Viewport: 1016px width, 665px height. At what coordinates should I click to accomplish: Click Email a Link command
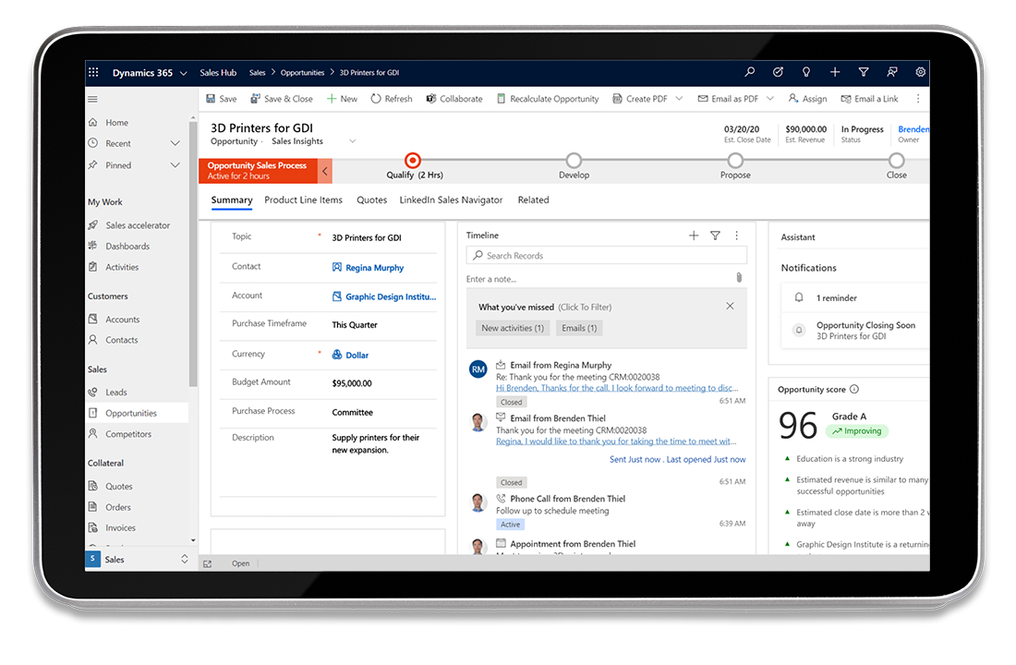[x=869, y=99]
